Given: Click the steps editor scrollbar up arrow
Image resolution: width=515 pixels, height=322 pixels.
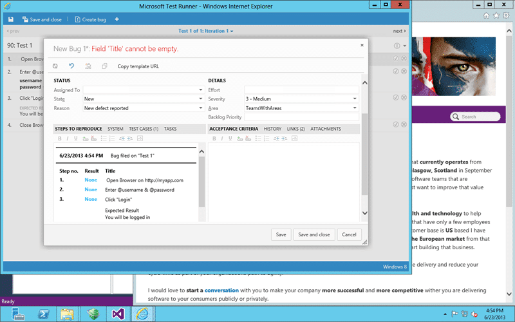Looking at the screenshot, I should tap(201, 151).
